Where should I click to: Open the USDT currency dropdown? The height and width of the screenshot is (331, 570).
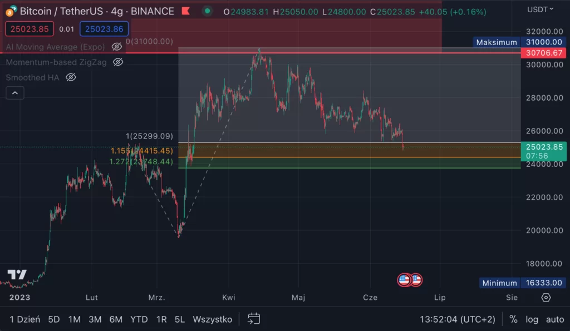point(540,9)
